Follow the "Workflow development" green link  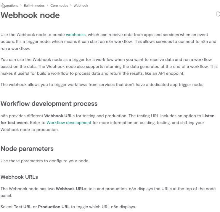pos(69,123)
